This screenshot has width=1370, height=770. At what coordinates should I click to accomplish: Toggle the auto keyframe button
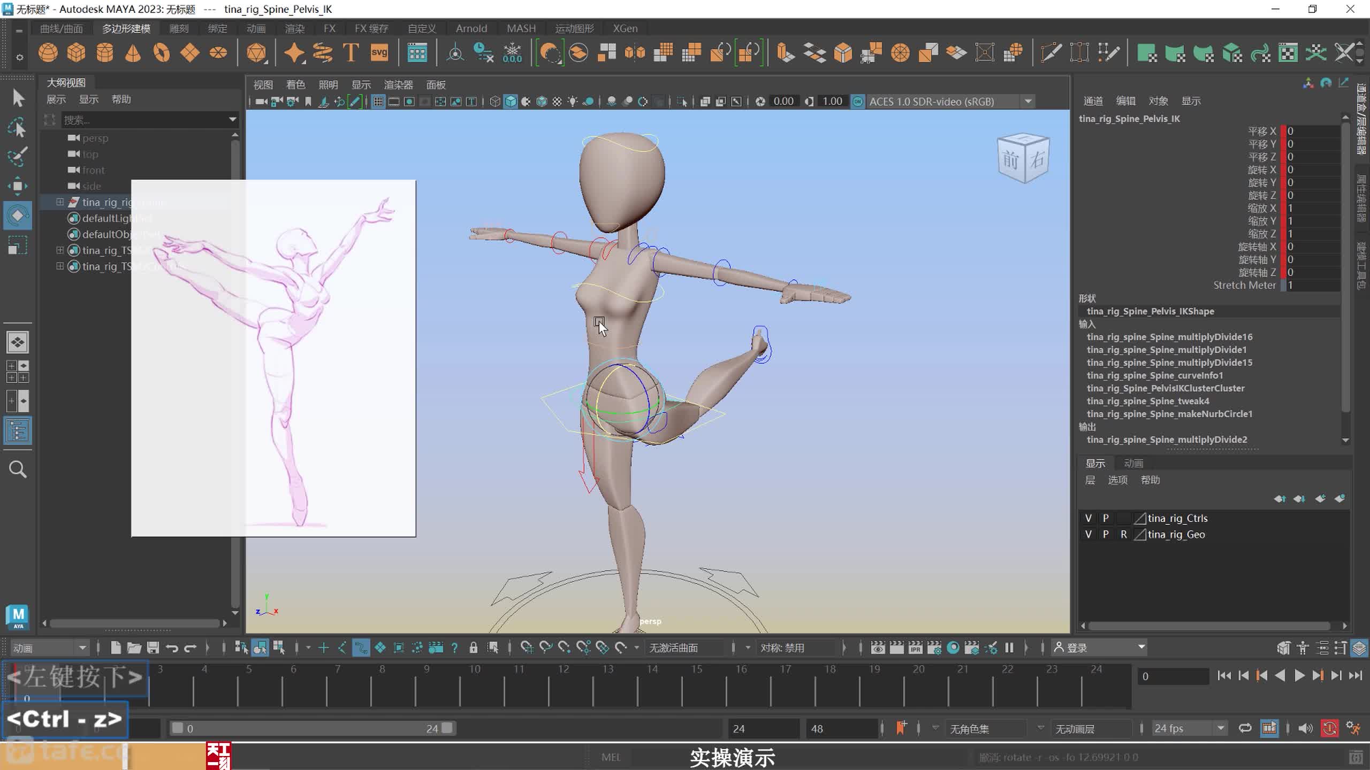tap(1330, 728)
